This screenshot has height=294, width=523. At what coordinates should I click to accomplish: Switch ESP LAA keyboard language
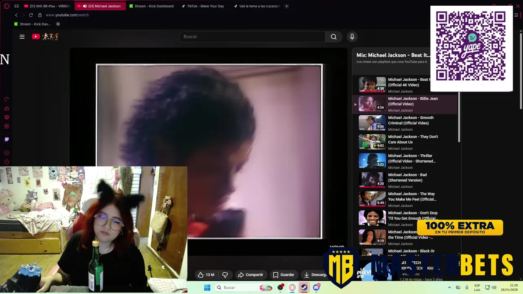click(x=477, y=287)
